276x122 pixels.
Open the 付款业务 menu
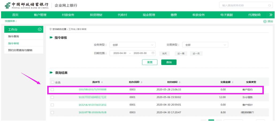68,15
